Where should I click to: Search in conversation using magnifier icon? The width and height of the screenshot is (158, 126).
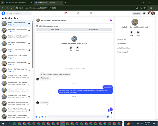pos(138,32)
